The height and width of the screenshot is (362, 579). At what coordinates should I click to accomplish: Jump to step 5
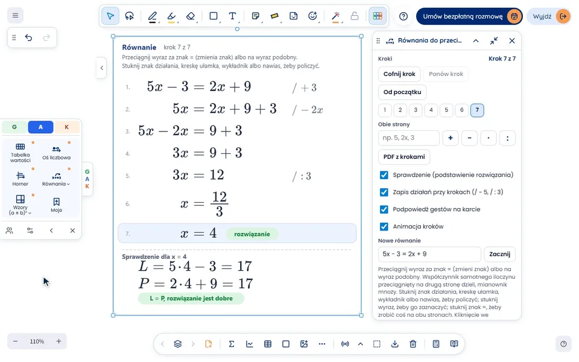coord(446,110)
